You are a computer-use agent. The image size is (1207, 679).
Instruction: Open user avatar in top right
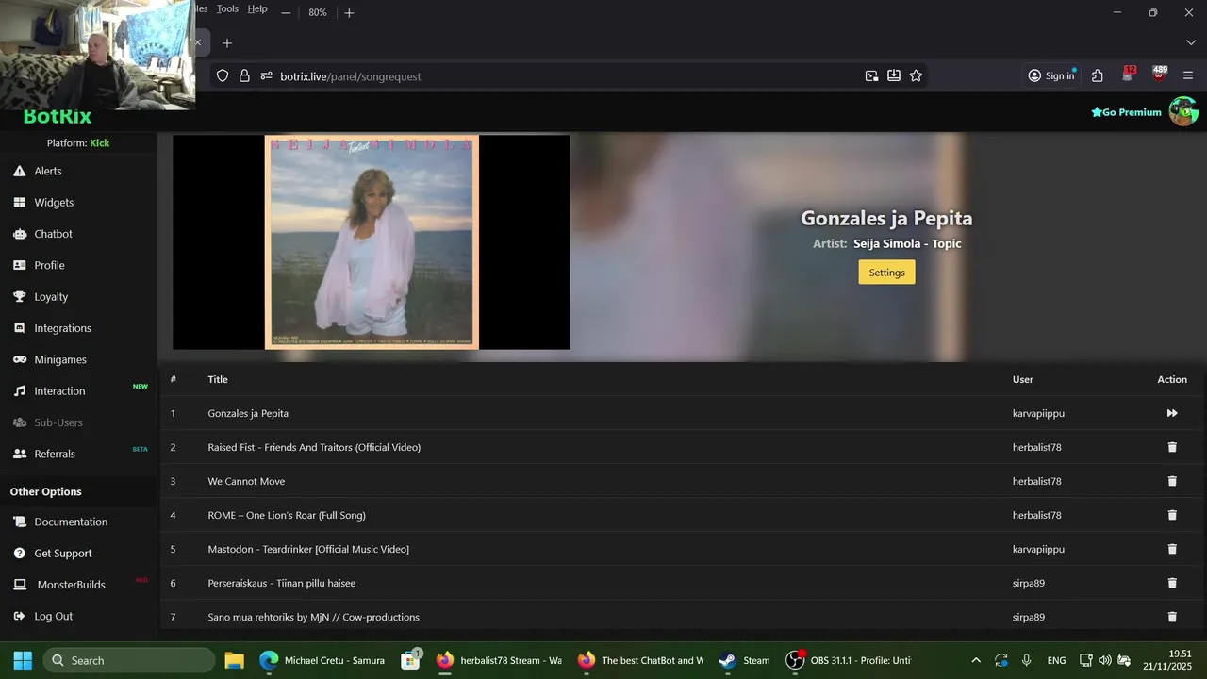coord(1183,111)
